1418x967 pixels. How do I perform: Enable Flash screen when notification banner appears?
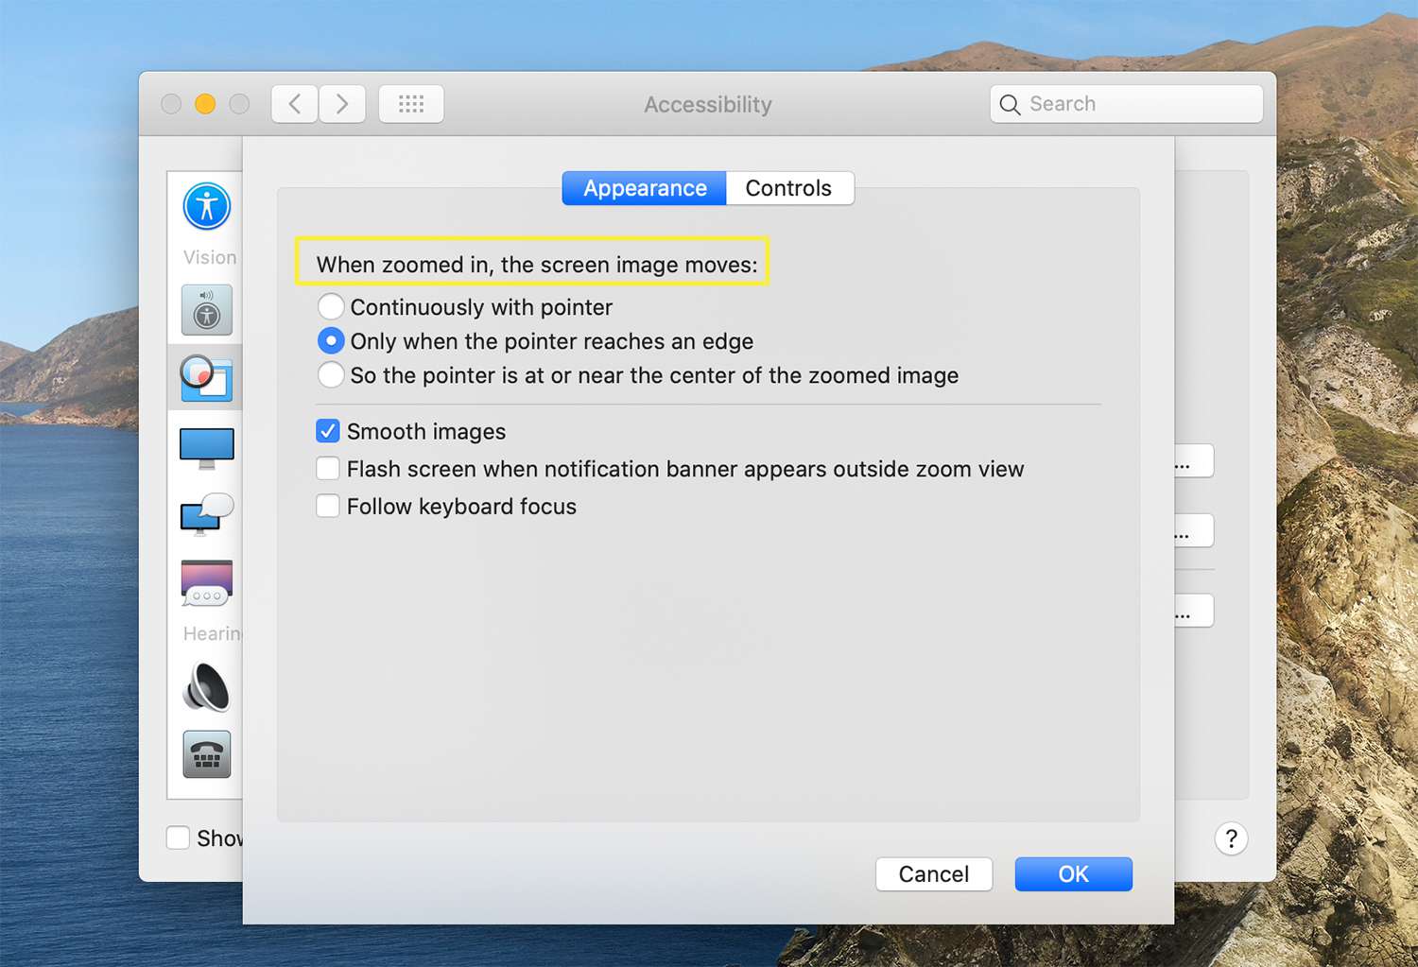328,469
